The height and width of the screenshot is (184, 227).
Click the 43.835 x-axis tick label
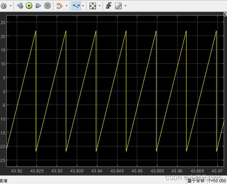(77, 171)
